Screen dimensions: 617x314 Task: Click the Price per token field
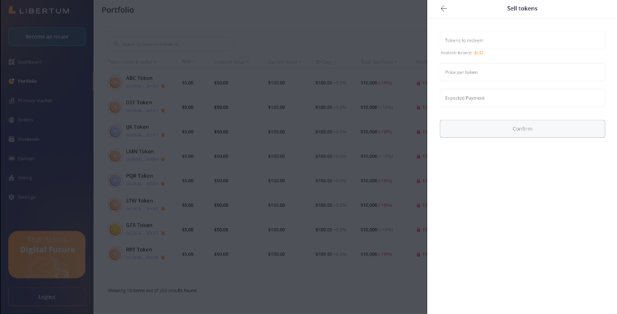(522, 72)
